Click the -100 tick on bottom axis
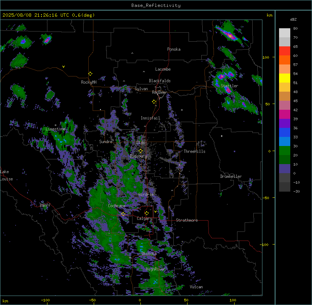 click(x=45, y=300)
